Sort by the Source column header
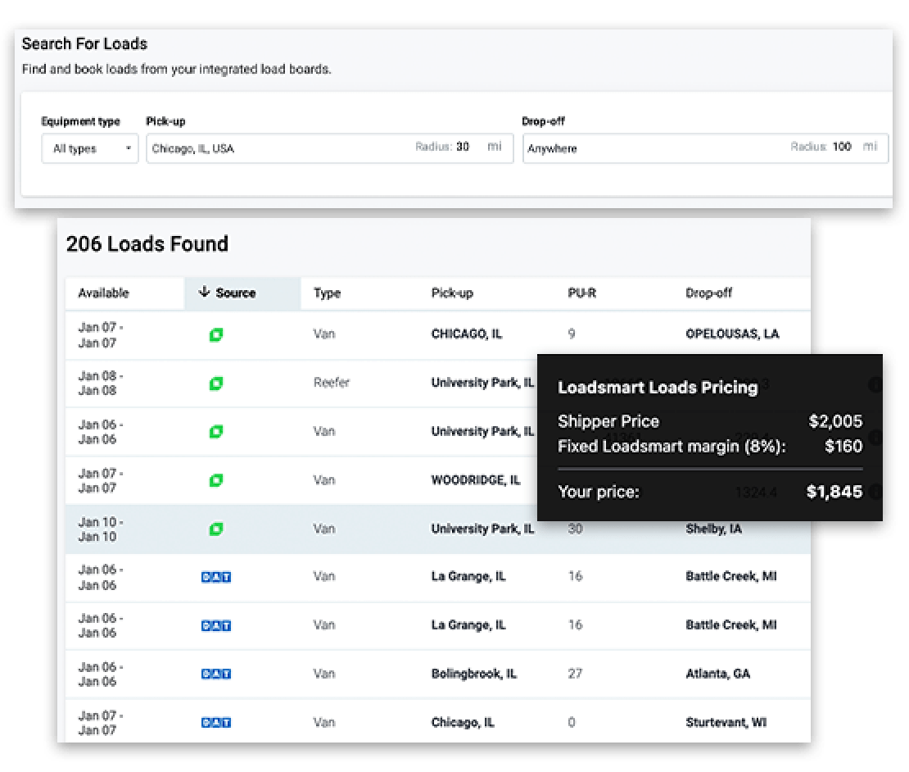 pyautogui.click(x=235, y=293)
